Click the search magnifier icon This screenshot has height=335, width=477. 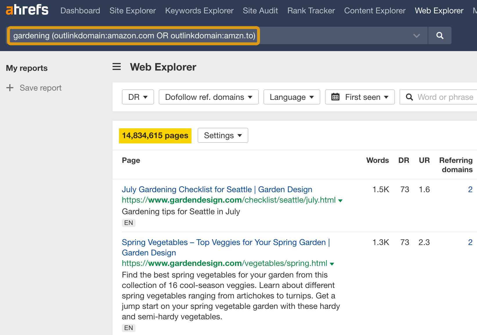click(440, 35)
